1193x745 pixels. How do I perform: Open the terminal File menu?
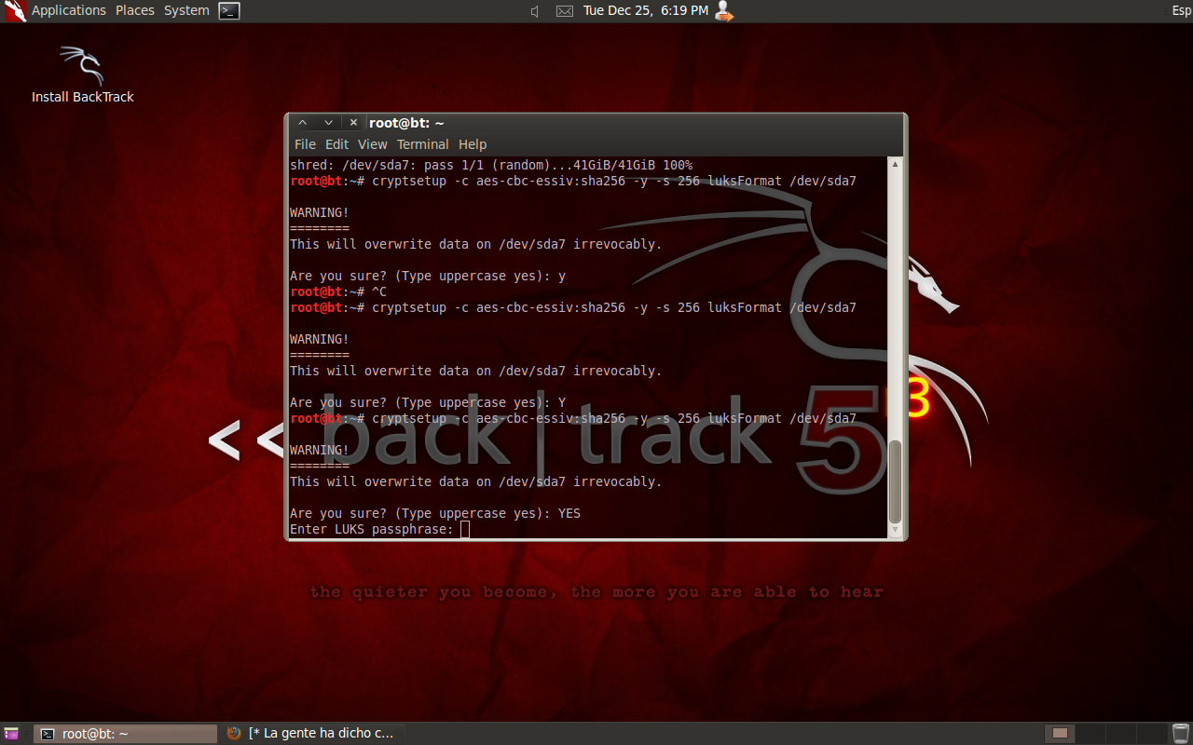tap(305, 144)
